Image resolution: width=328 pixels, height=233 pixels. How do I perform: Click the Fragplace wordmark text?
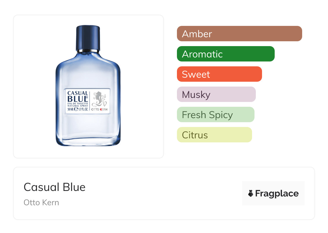(x=277, y=193)
